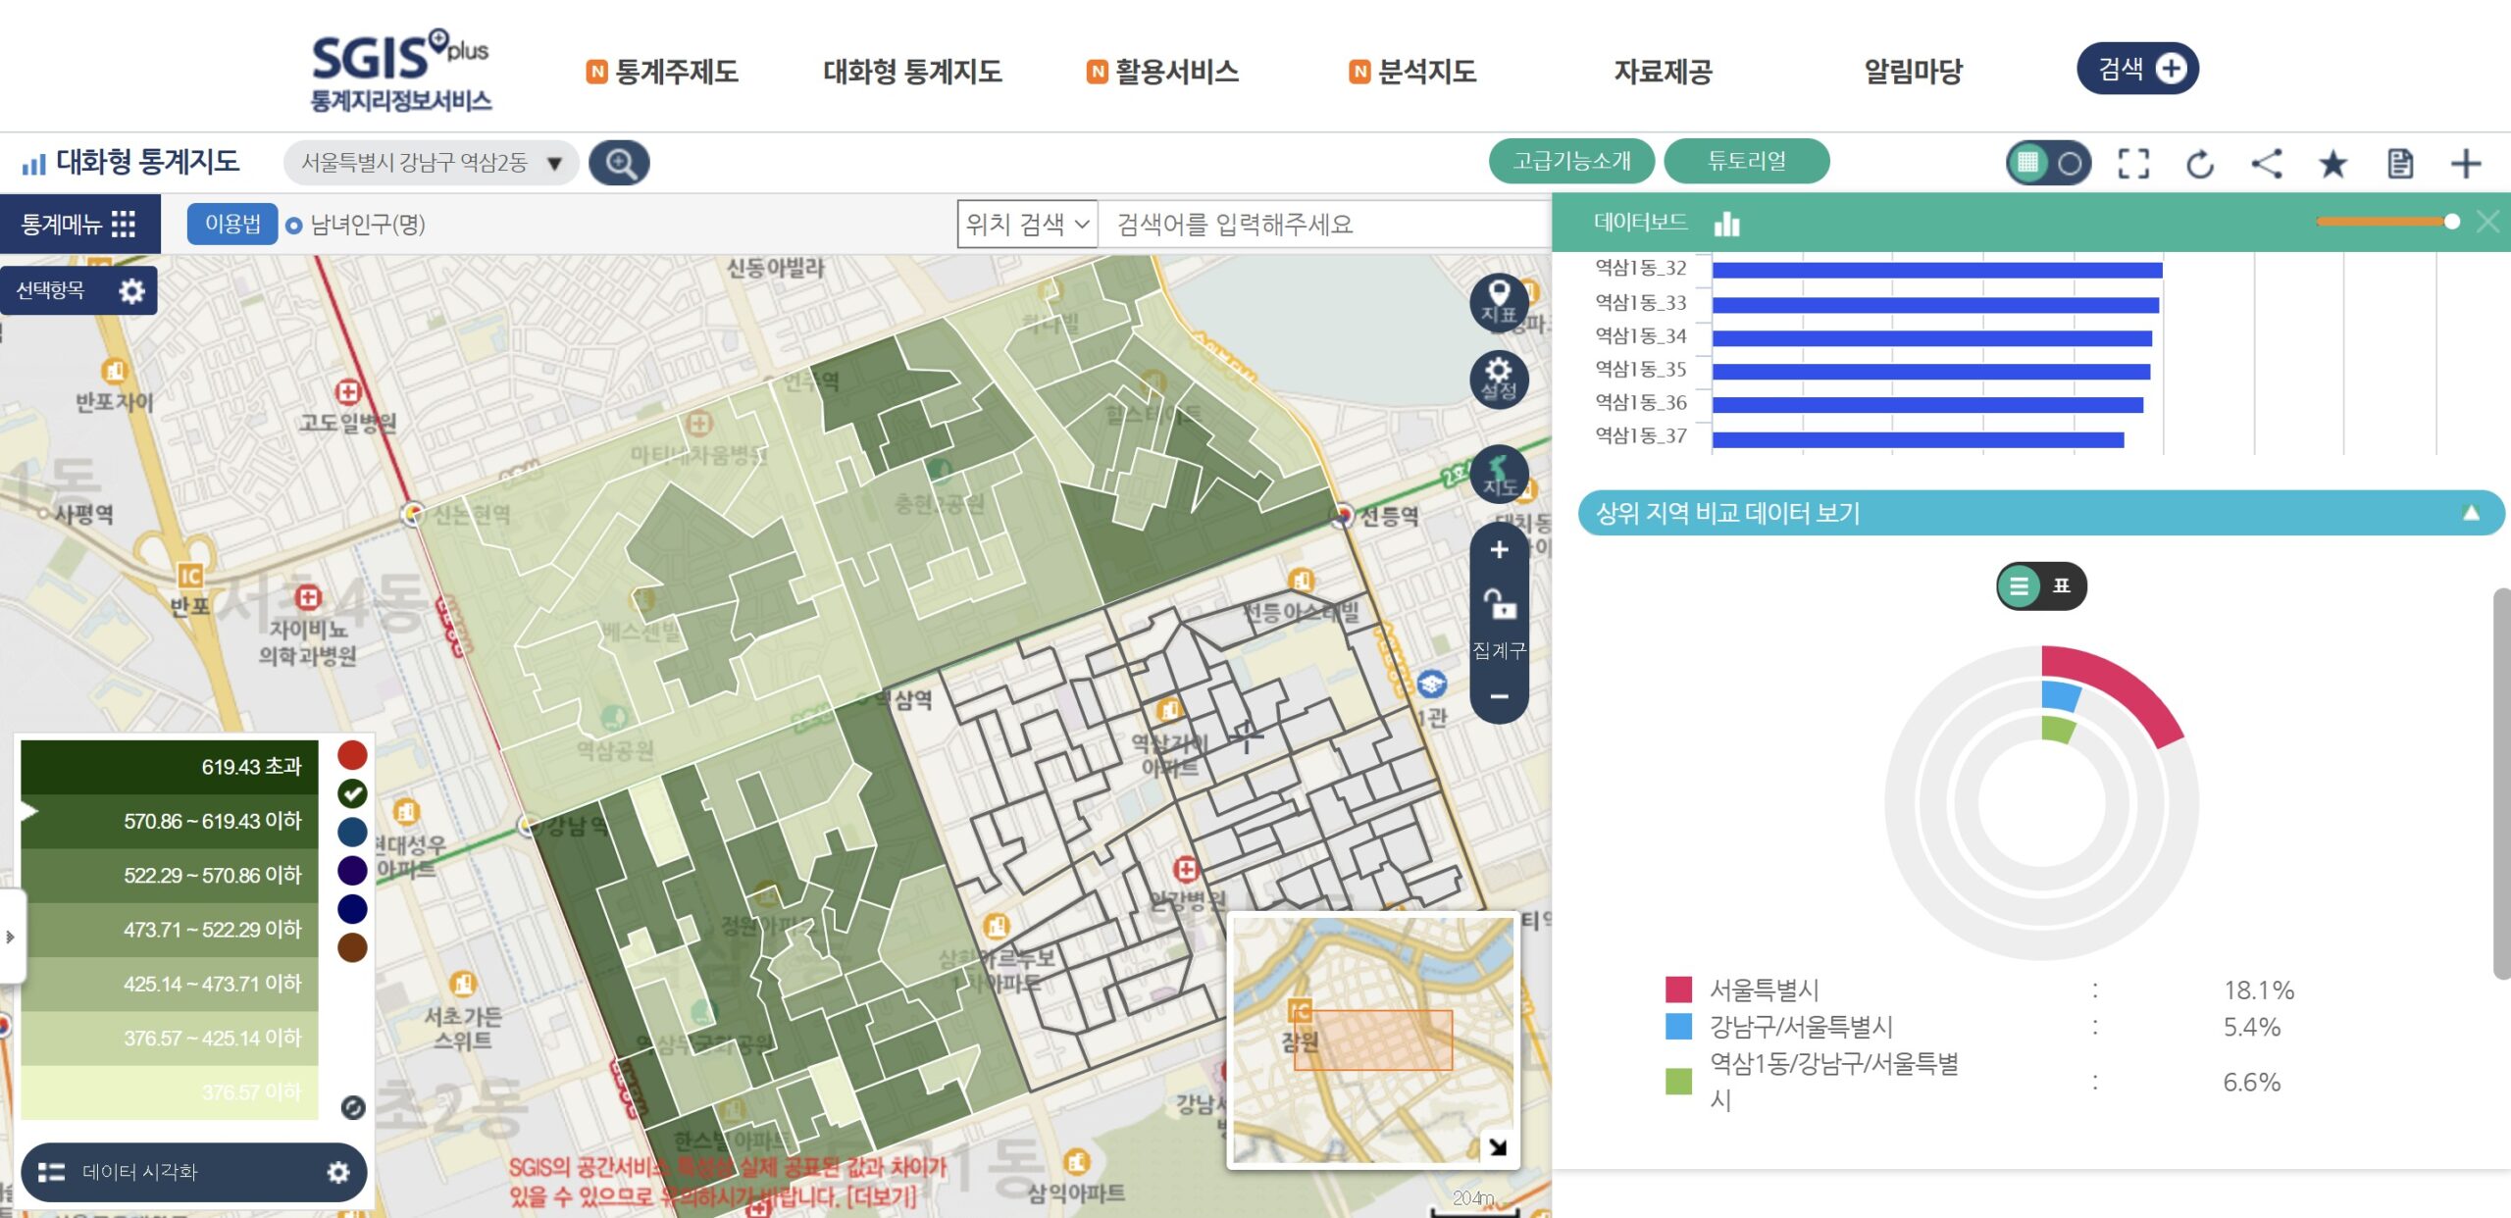Open the fullscreen view icon
Viewport: 2511px width, 1218px height.
click(2133, 164)
